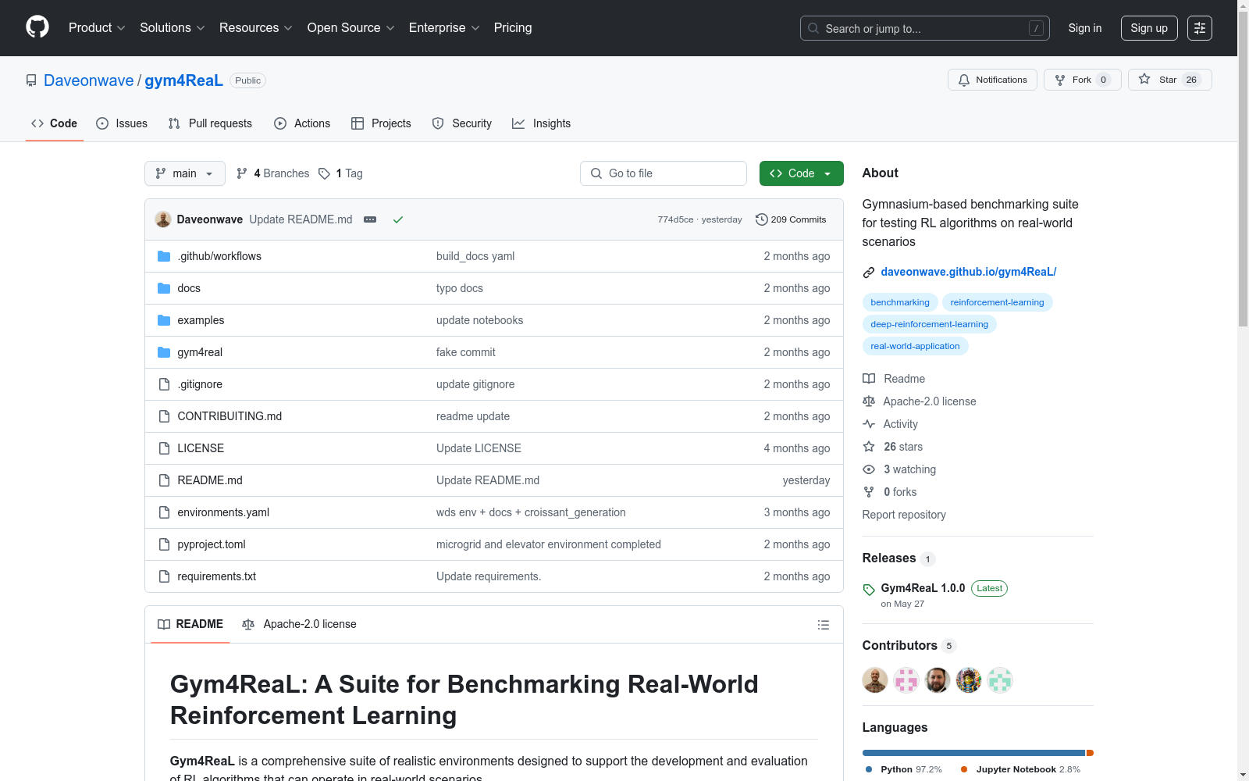The height and width of the screenshot is (781, 1249).
Task: Expand the Product menu
Action: click(x=97, y=28)
